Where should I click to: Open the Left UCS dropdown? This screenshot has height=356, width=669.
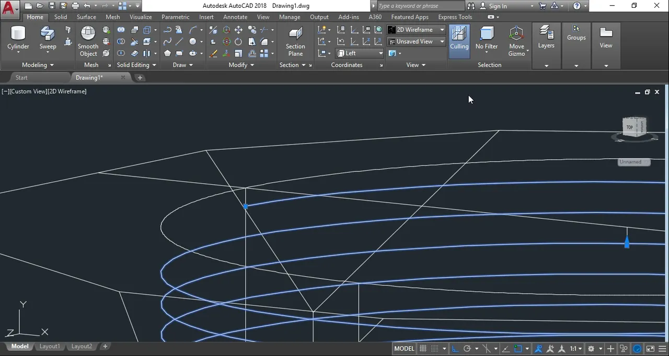coord(360,53)
